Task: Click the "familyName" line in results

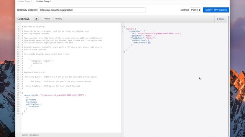Action: (x=143, y=38)
